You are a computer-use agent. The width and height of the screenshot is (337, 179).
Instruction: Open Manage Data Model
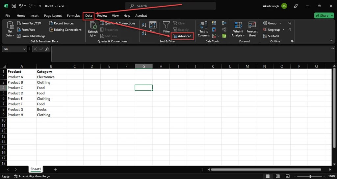pos(224,36)
